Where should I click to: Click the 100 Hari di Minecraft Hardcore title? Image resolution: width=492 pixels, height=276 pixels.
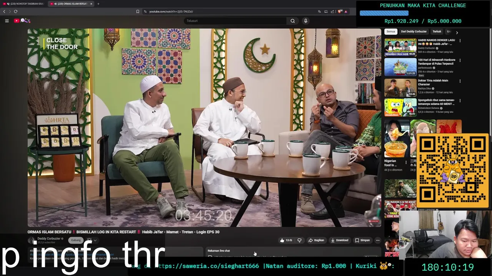click(x=437, y=62)
